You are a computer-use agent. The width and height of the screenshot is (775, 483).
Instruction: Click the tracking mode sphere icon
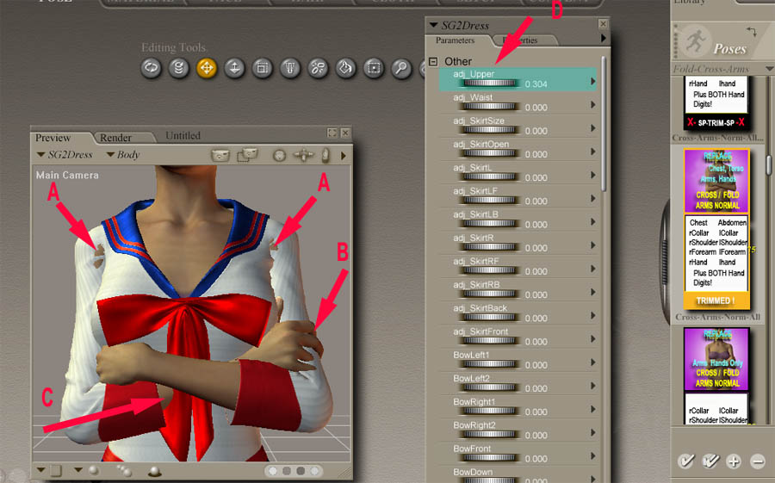coord(93,470)
